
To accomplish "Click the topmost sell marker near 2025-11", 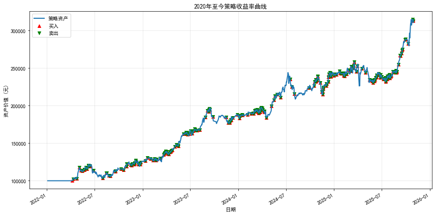I will click(413, 20).
